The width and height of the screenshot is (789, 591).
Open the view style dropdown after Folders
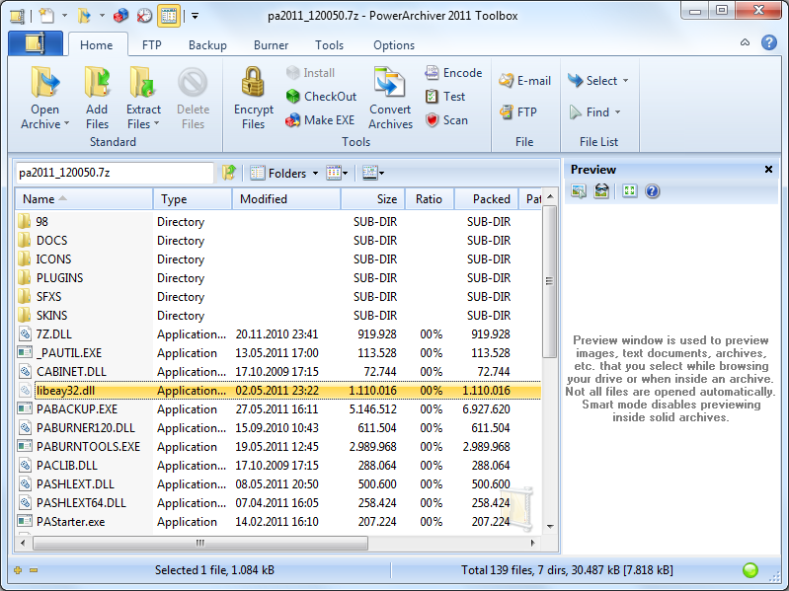(x=337, y=173)
